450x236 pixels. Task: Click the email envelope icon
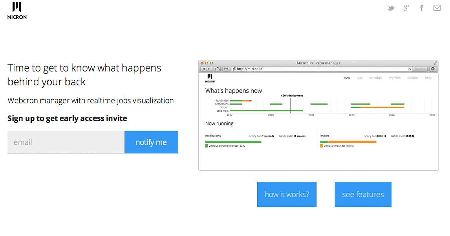click(x=437, y=8)
